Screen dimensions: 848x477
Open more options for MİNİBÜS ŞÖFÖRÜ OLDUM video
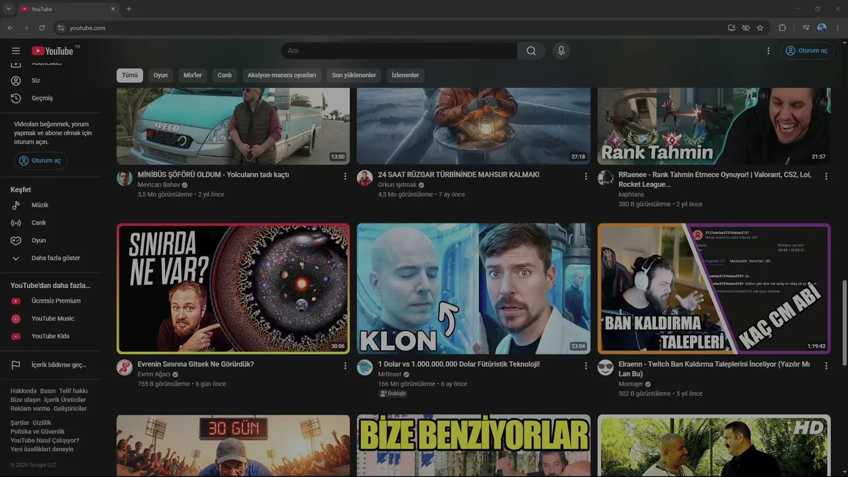[x=345, y=176]
